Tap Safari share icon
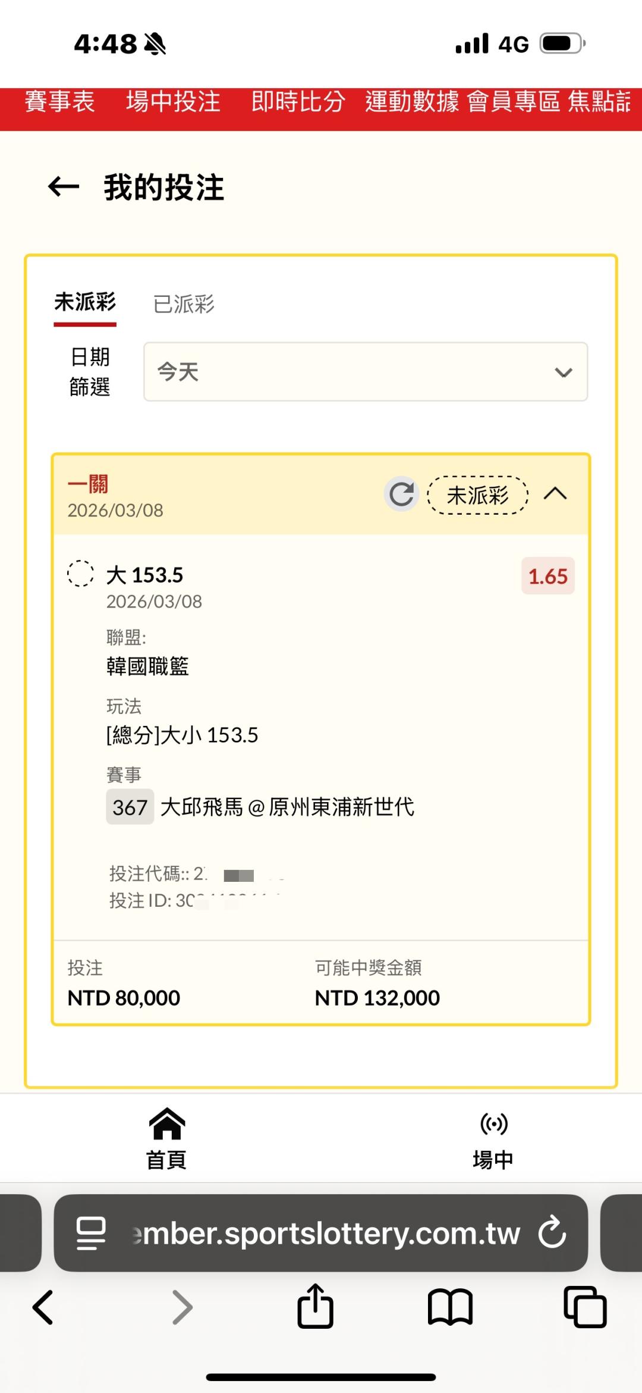Viewport: 642px width, 1393px height. point(315,1307)
